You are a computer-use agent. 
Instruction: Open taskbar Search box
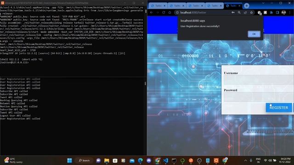tap(84, 160)
